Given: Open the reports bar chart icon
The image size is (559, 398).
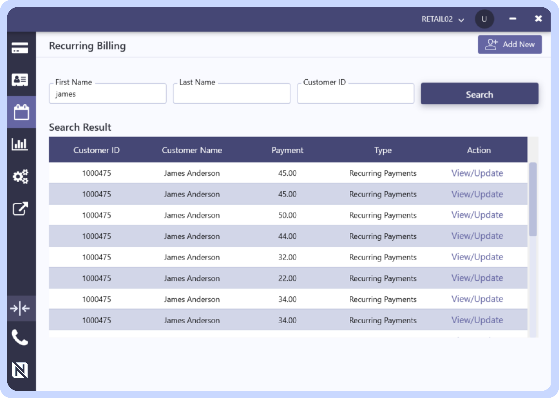Looking at the screenshot, I should click(20, 144).
